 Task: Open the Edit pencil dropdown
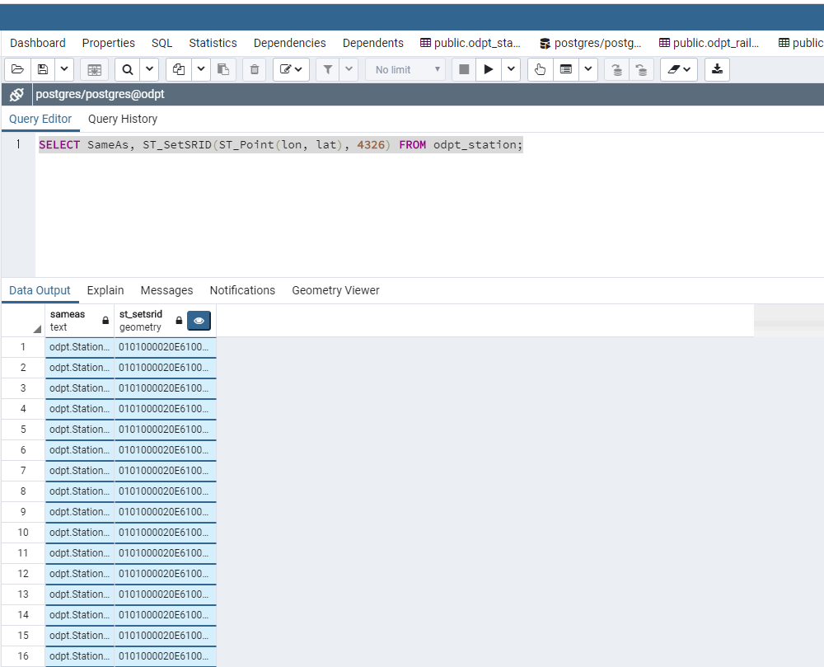291,69
